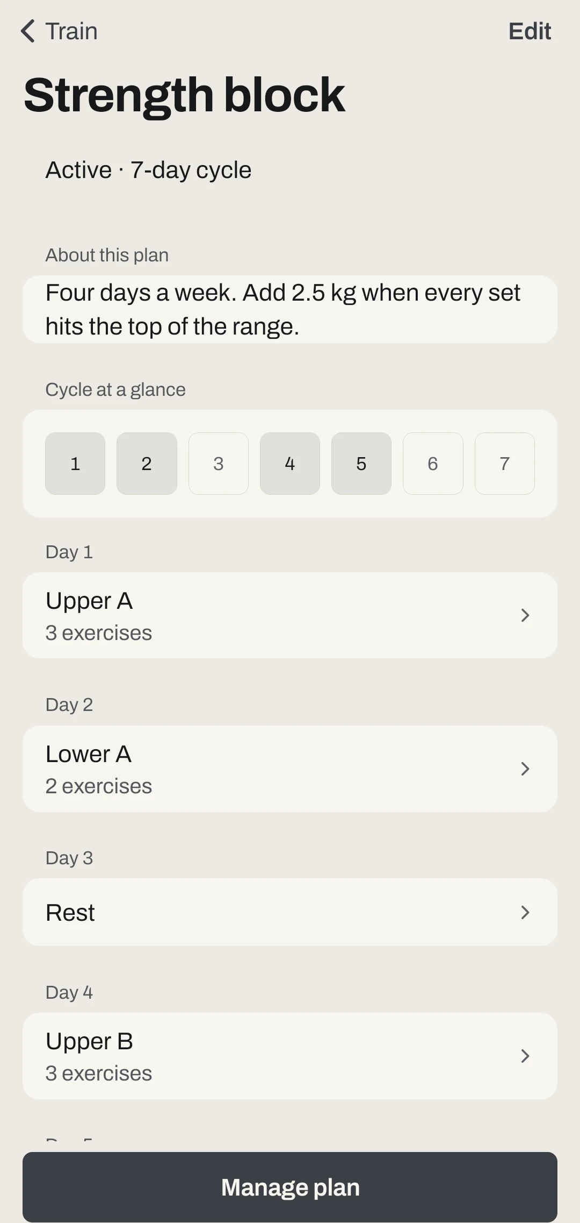Select day 5 in cycle glance
Screen dimensions: 580x1223
pos(361,464)
